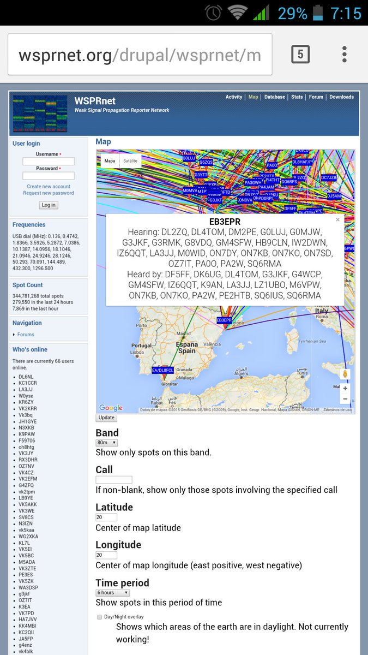This screenshot has width=368, height=655.
Task: Tap the cellular signal strength icon
Action: point(261,13)
